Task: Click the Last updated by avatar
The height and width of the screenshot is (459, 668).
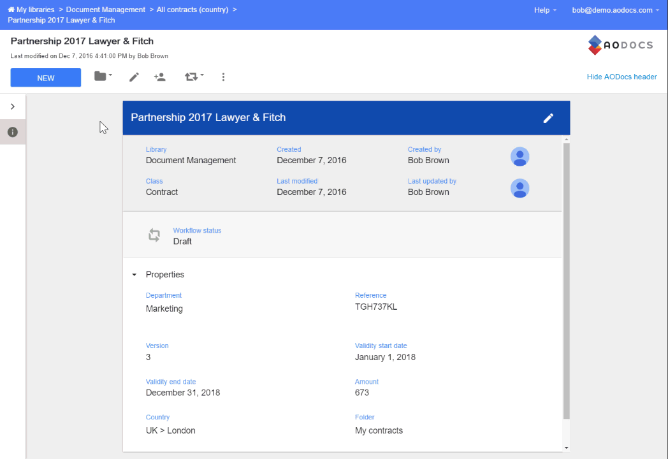Action: tap(519, 188)
